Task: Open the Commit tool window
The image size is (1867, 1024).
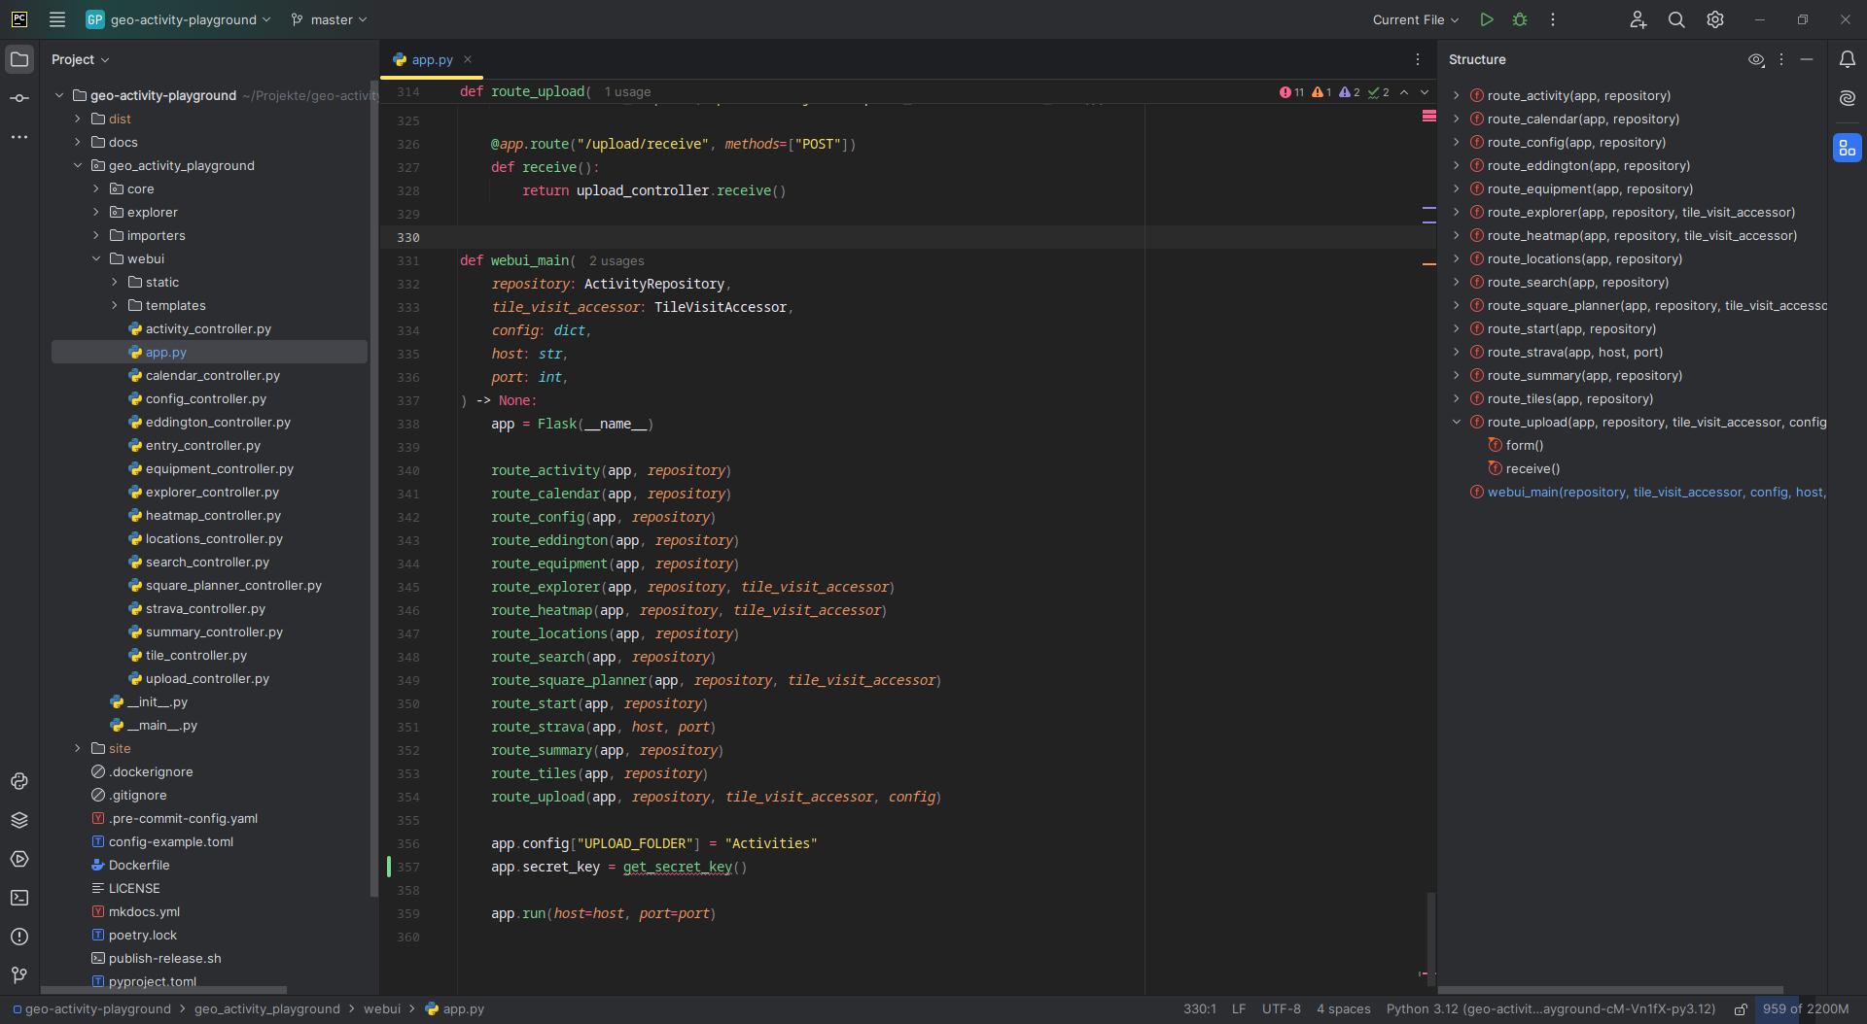Action: pos(19,98)
